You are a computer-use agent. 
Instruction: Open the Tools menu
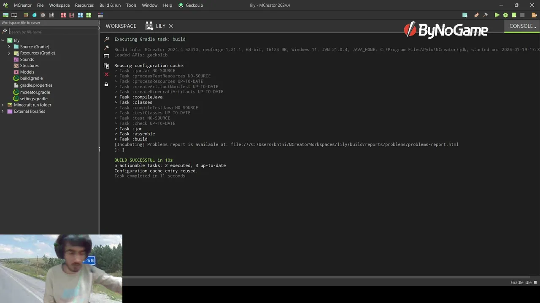point(131,5)
